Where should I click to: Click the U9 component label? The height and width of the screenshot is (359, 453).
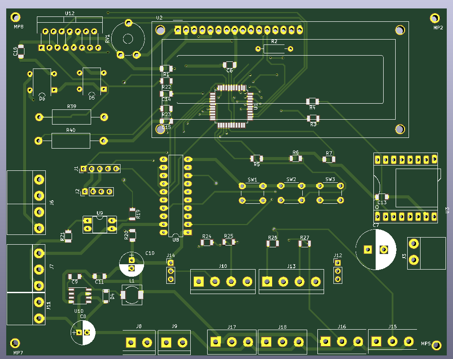point(100,213)
